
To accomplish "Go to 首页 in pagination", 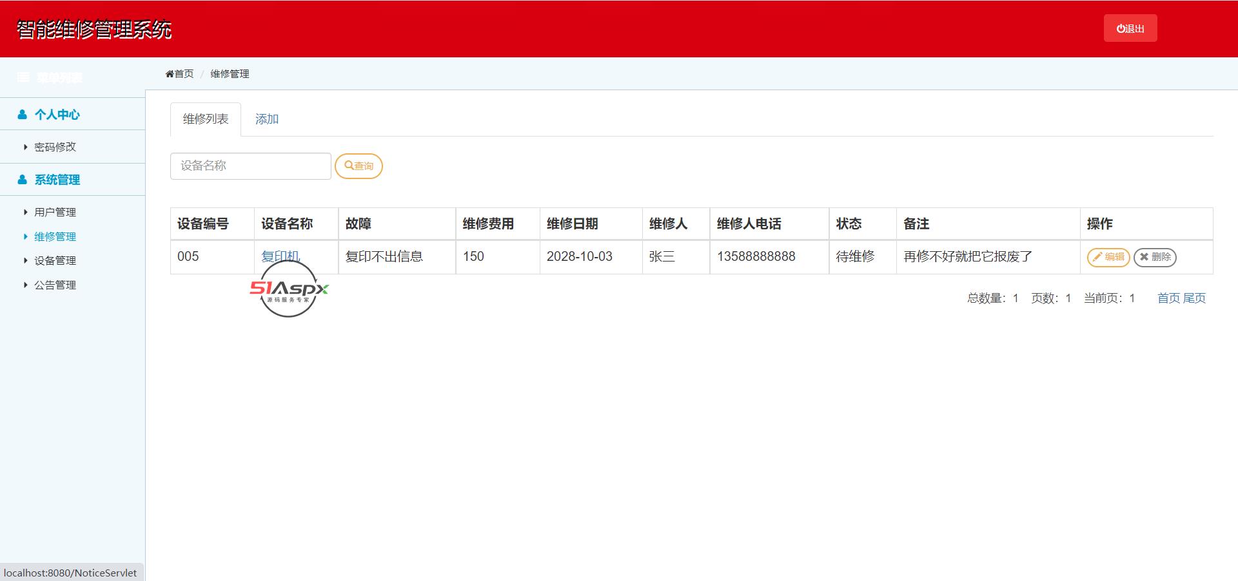I will point(1168,298).
